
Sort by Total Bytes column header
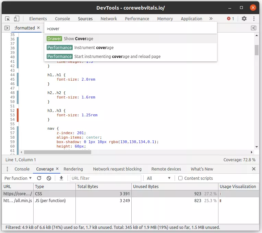(x=104, y=186)
